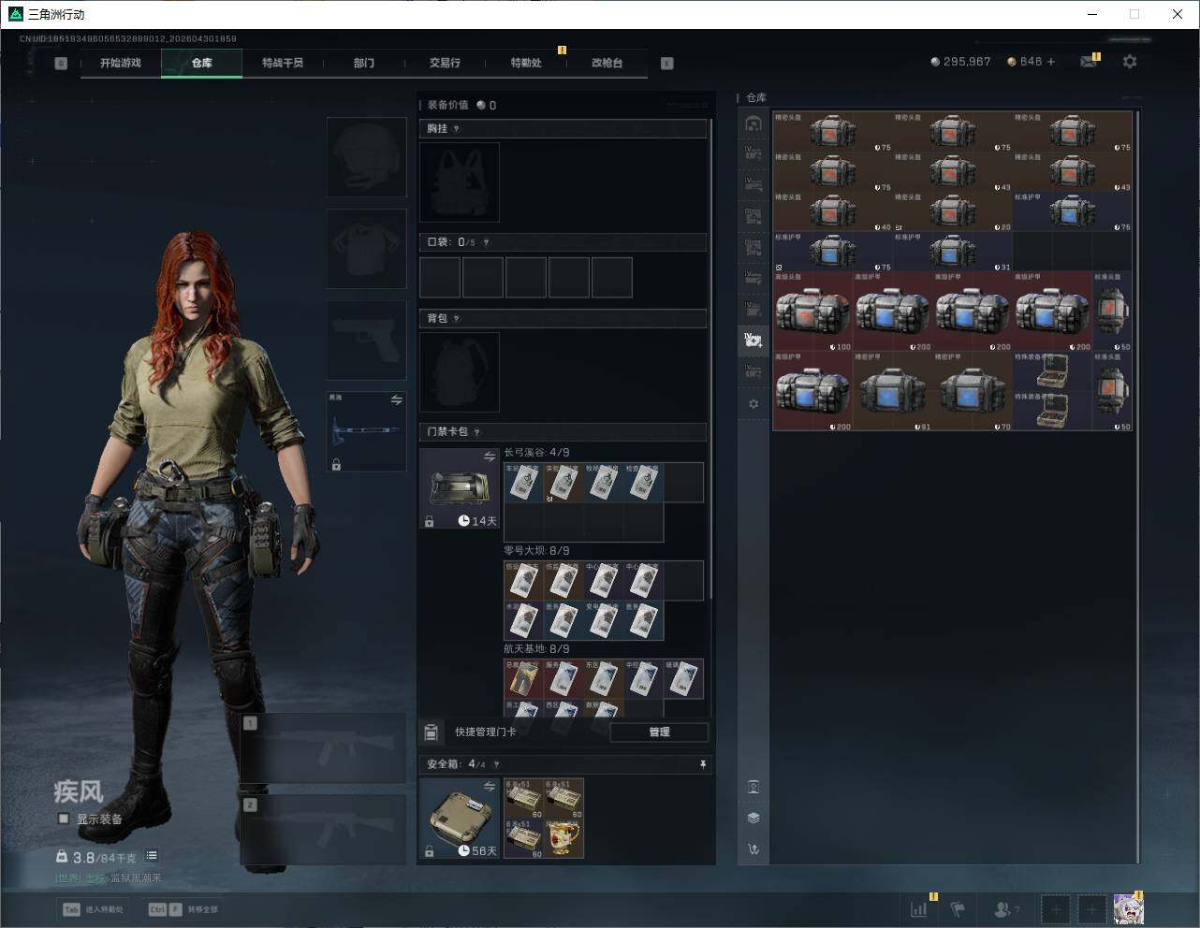Click the 管理 button
1200x928 pixels.
(659, 732)
